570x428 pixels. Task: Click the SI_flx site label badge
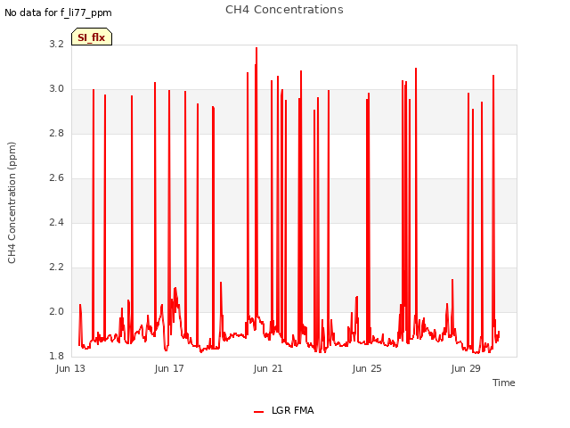pos(92,37)
